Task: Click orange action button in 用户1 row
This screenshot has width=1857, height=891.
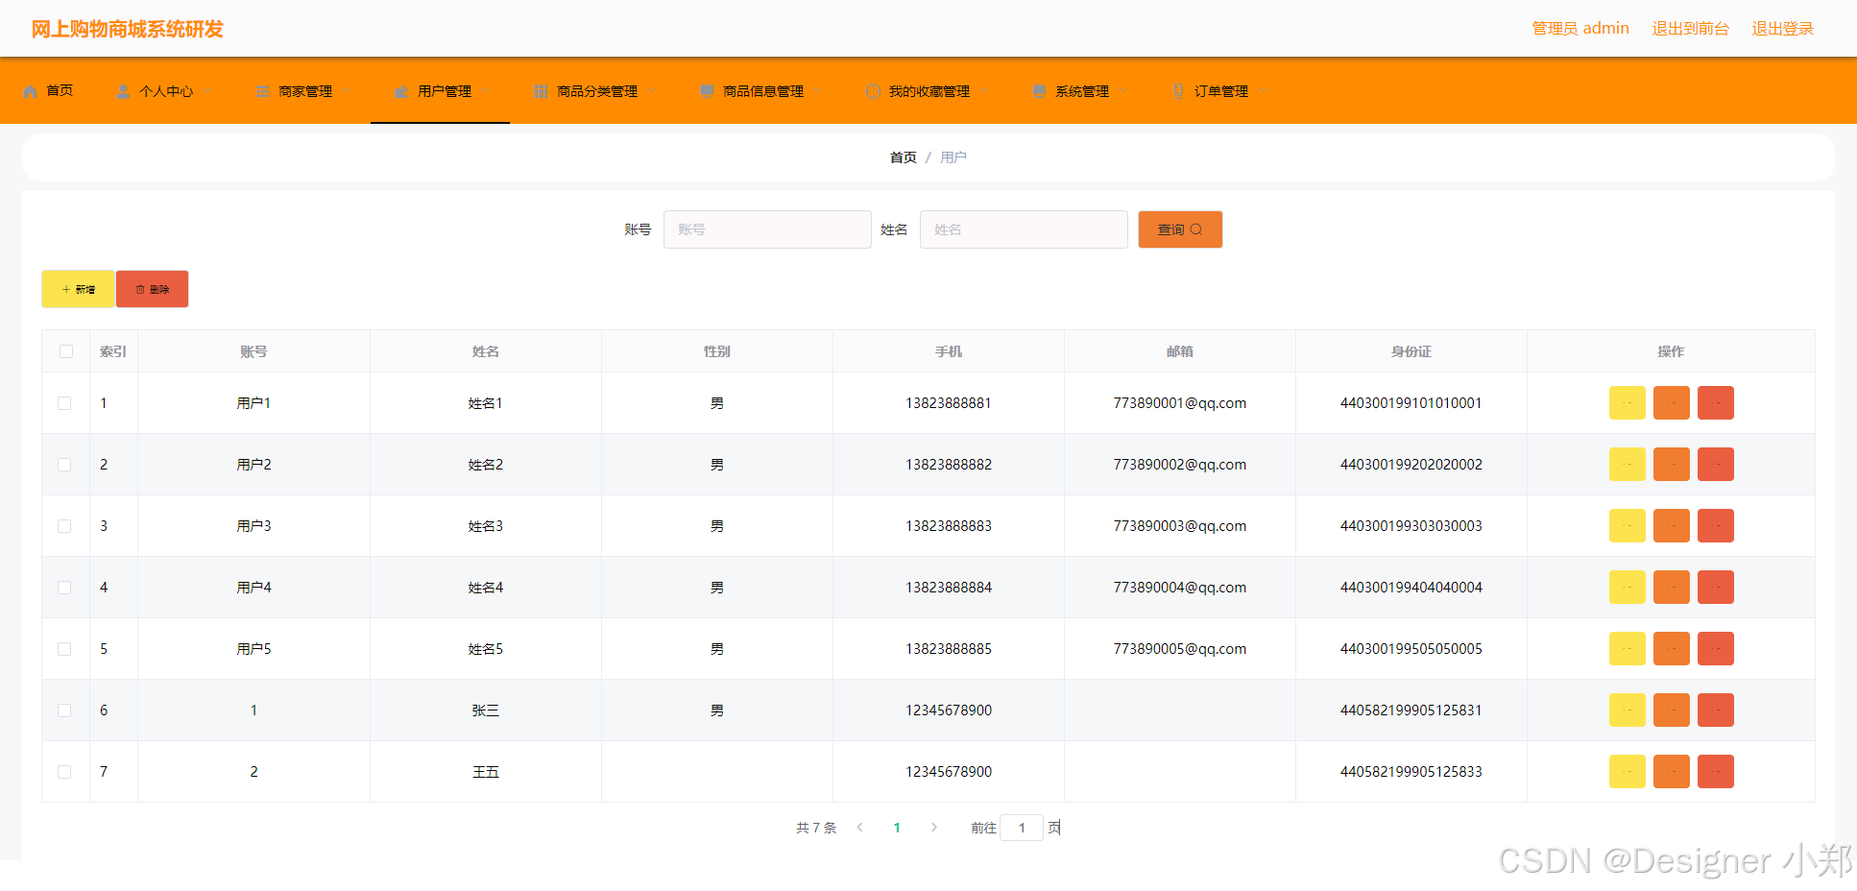Action: click(1671, 403)
